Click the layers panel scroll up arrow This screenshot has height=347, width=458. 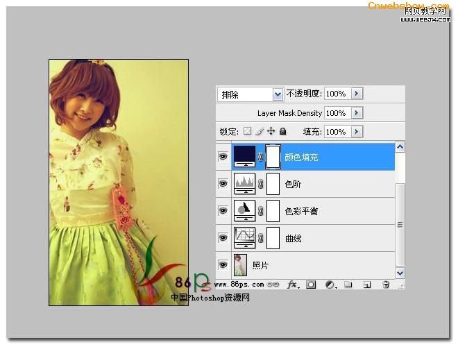(x=400, y=147)
